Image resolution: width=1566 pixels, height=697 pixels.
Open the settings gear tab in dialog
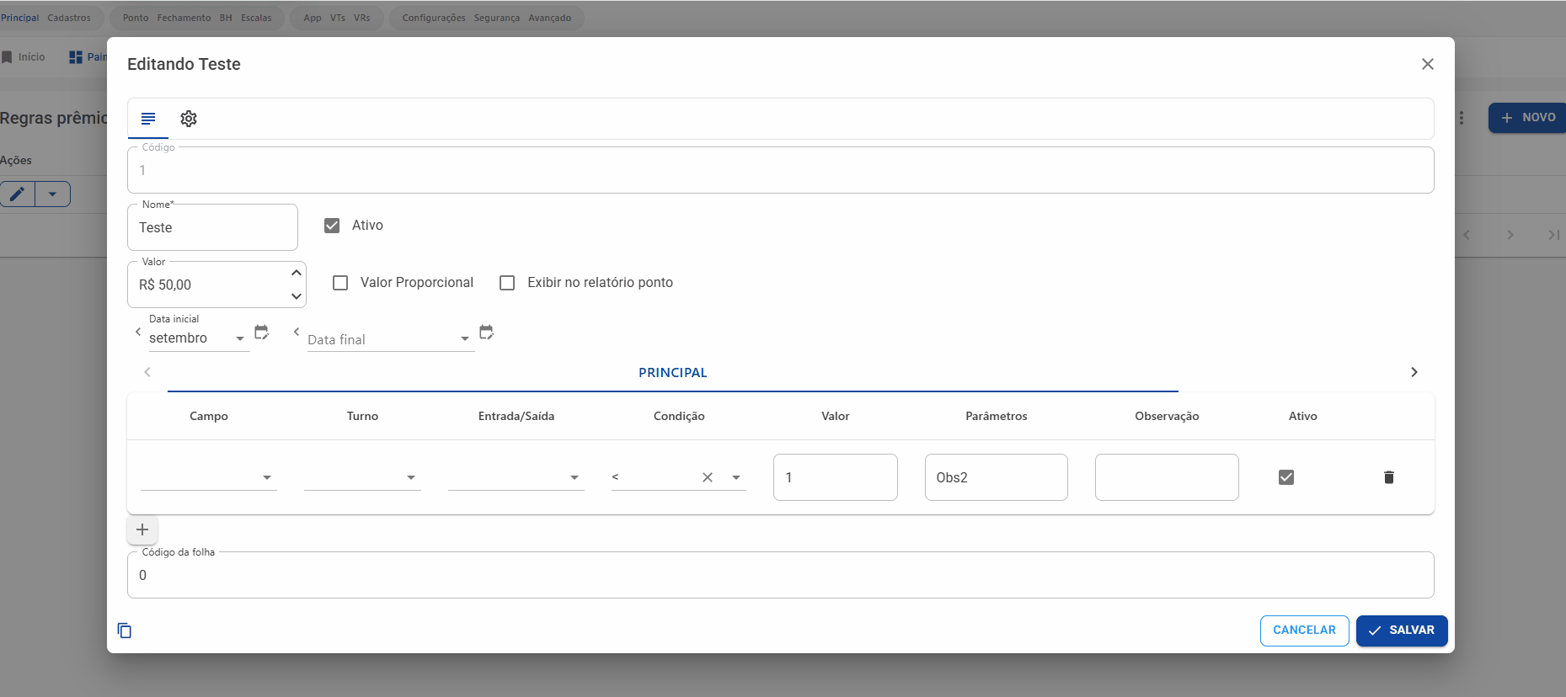pos(189,119)
